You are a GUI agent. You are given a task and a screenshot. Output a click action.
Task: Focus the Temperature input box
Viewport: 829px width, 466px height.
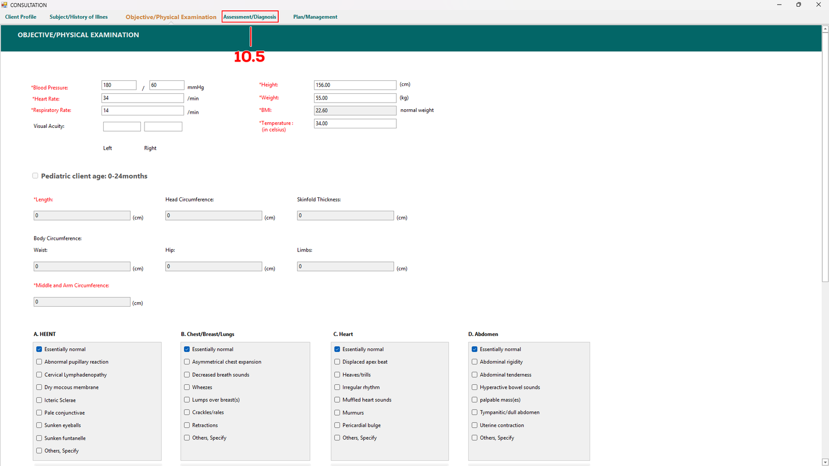pos(355,124)
